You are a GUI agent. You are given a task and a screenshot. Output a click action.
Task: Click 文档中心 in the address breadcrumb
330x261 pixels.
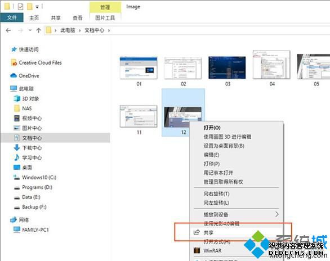(x=94, y=30)
